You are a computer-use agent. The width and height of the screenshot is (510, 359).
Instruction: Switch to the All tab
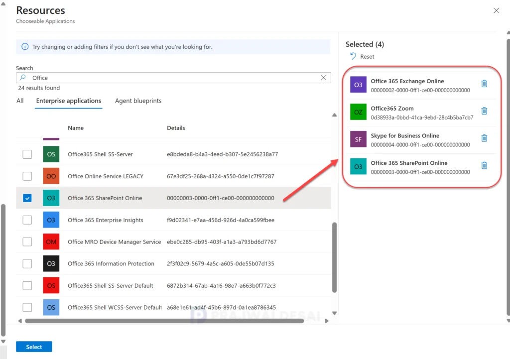20,101
